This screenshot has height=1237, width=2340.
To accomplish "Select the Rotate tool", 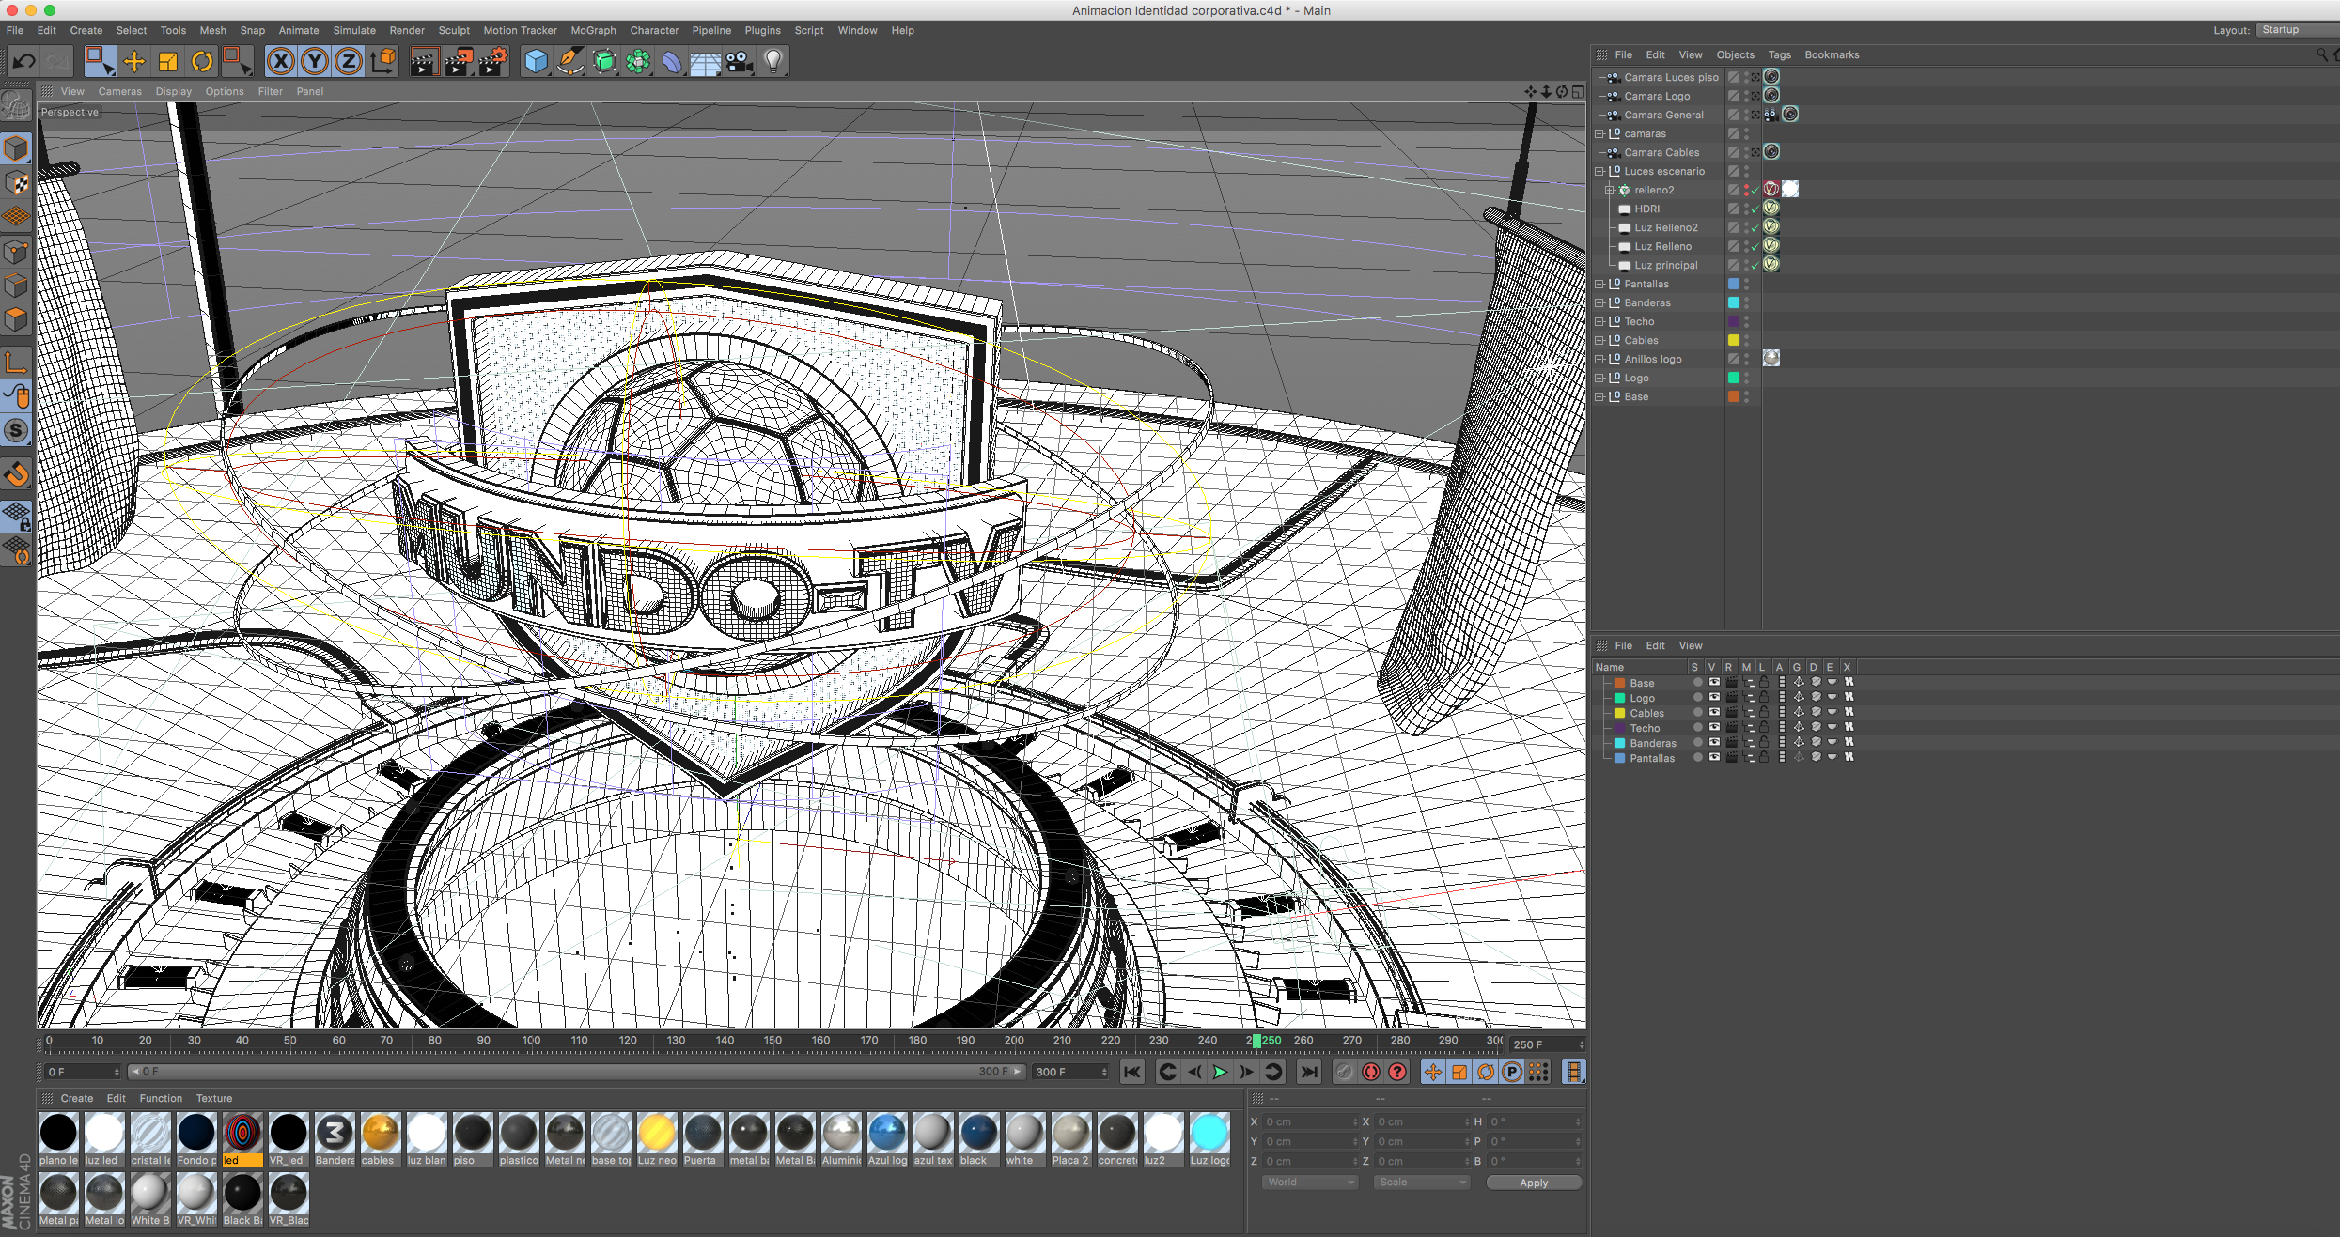I will pos(202,62).
